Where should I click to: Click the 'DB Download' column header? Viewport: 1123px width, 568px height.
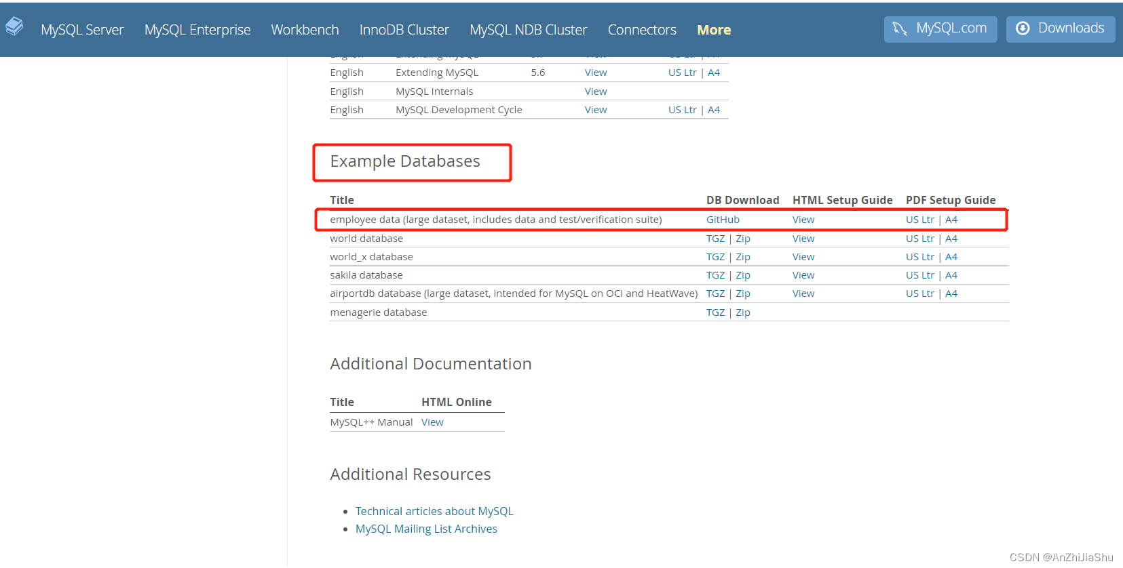[x=743, y=200]
